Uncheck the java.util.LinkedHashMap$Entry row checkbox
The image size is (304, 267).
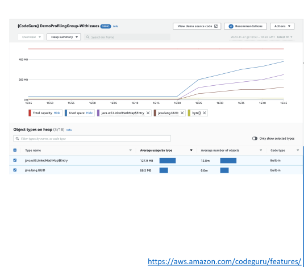pyautogui.click(x=15, y=160)
